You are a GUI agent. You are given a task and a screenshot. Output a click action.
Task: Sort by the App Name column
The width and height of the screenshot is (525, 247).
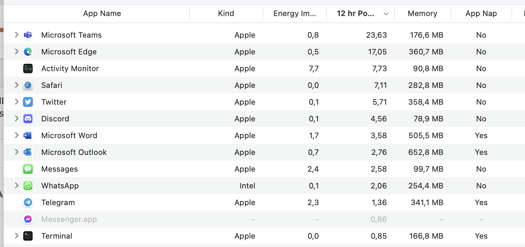point(102,14)
